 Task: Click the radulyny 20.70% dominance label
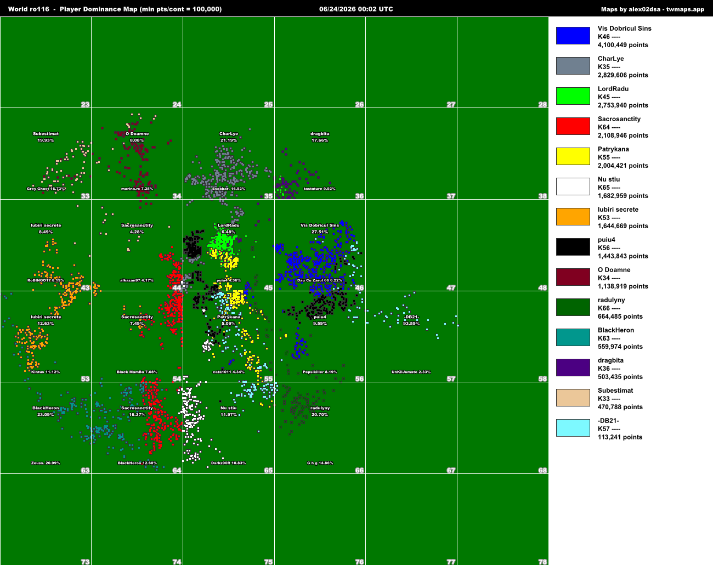pos(320,411)
